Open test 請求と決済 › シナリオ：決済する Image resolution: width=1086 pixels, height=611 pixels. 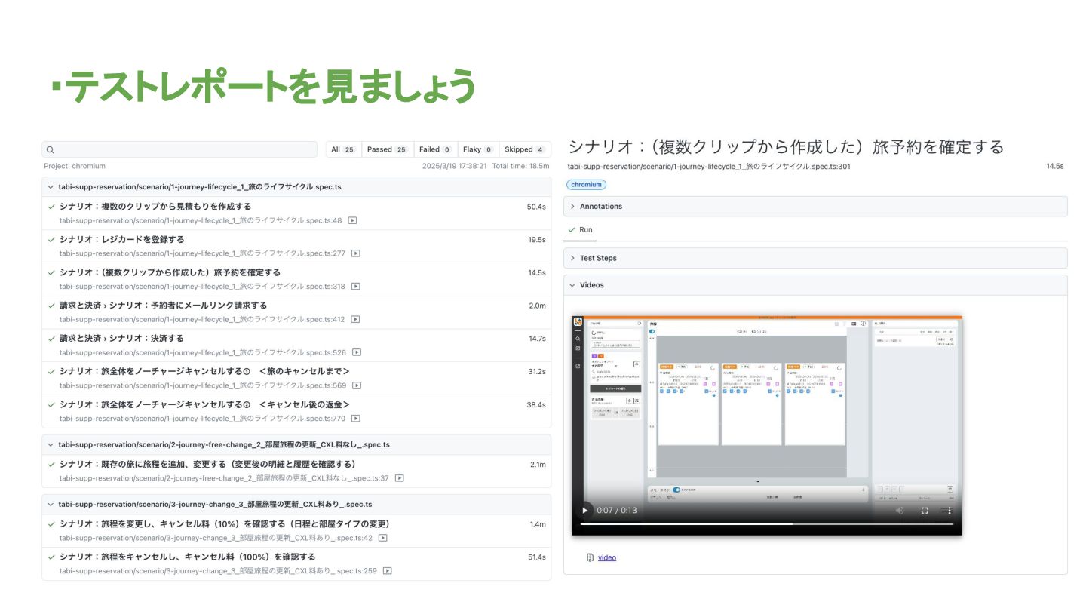(x=121, y=339)
